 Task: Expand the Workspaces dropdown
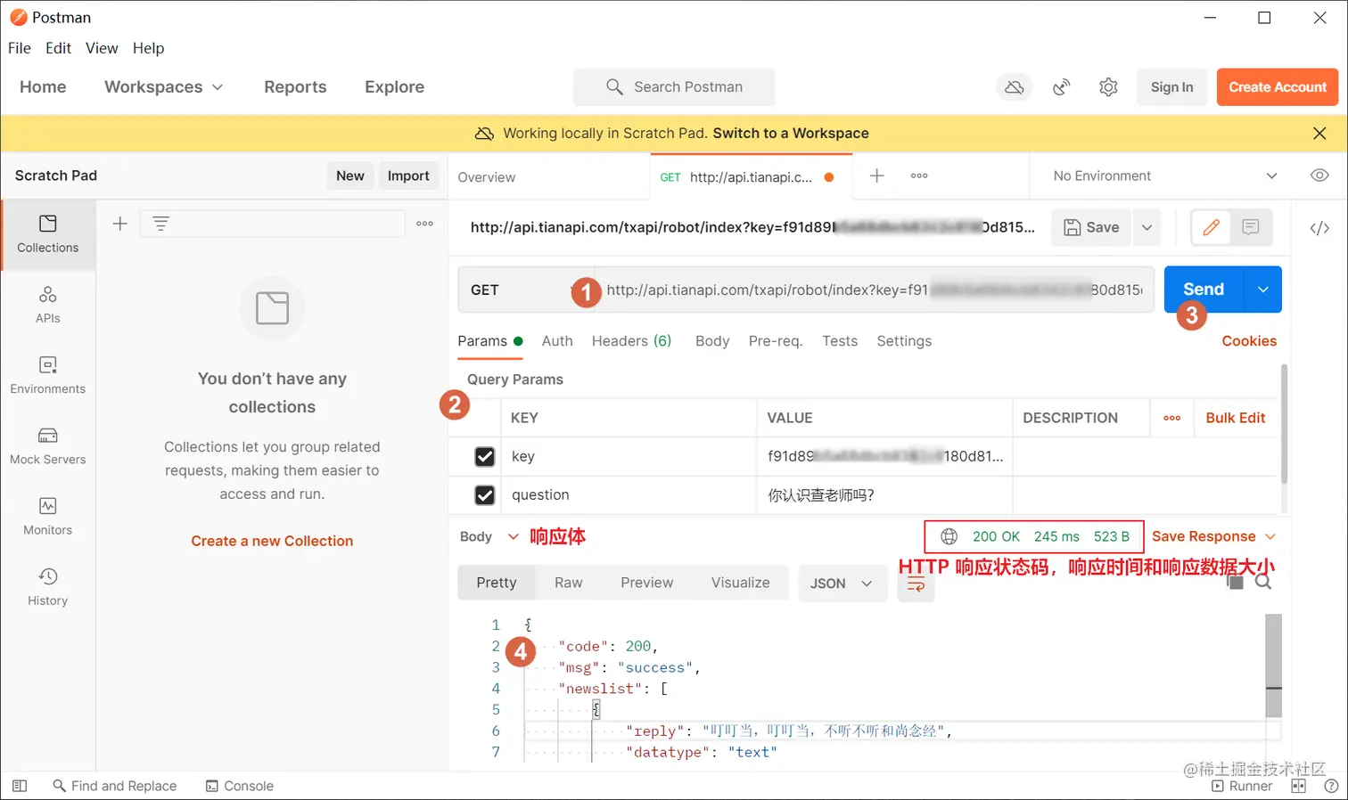(164, 87)
